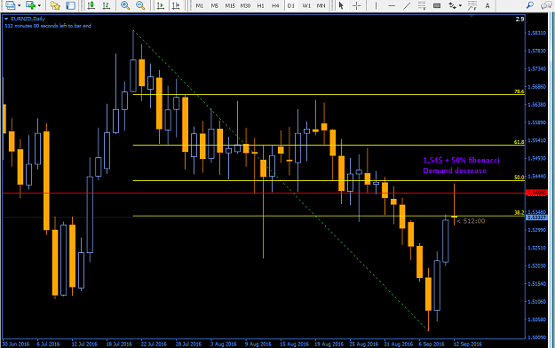The height and width of the screenshot is (348, 555).
Task: Click the '22 Jul 2016' date label
Action: pyautogui.click(x=154, y=344)
